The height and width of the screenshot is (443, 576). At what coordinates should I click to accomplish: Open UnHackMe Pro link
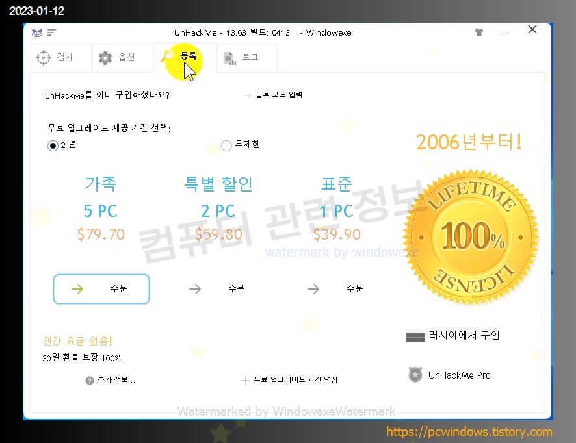click(x=459, y=375)
